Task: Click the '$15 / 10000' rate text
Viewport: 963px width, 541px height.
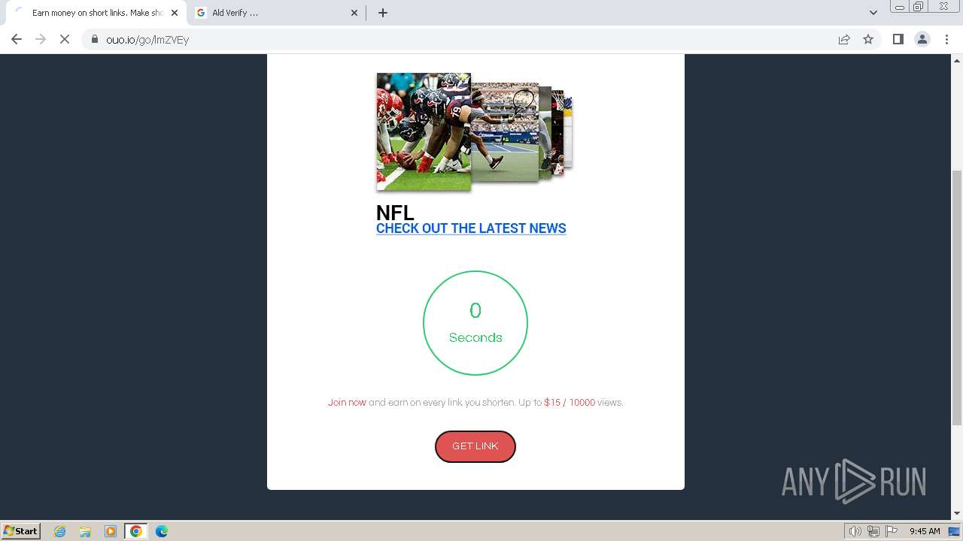Action: click(x=570, y=403)
